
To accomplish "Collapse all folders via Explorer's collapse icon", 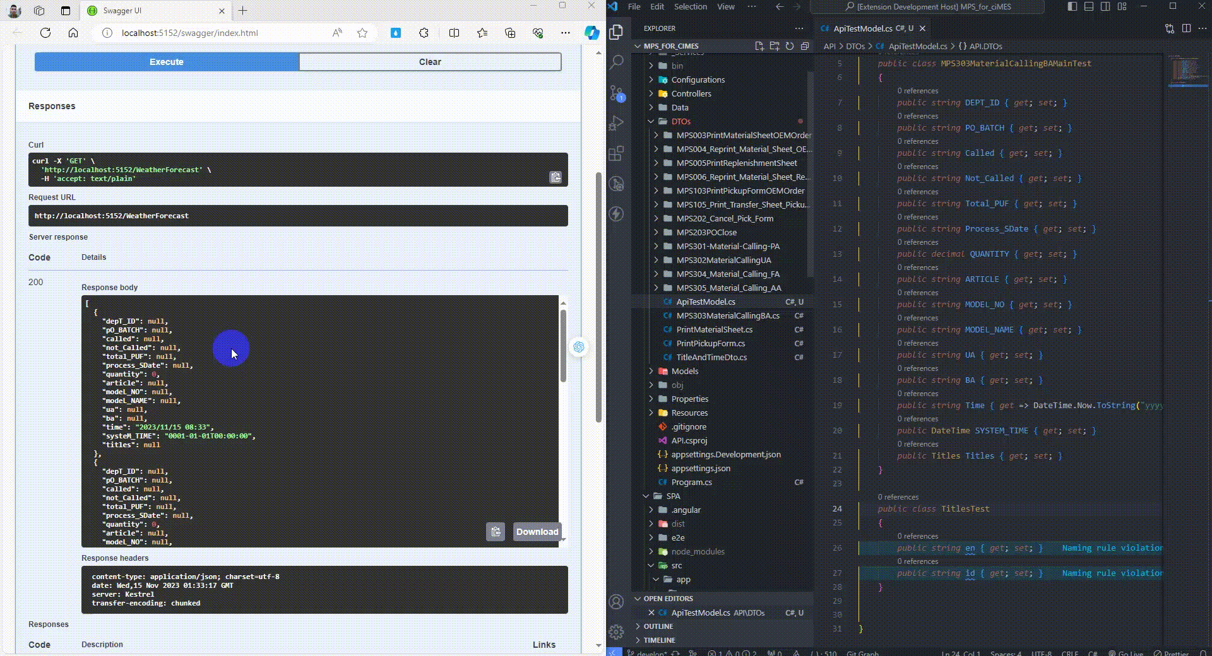I will 805,46.
